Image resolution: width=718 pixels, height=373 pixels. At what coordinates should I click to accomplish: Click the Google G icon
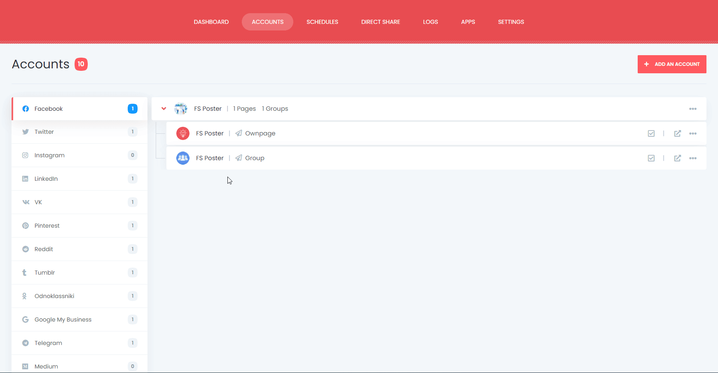pos(26,319)
